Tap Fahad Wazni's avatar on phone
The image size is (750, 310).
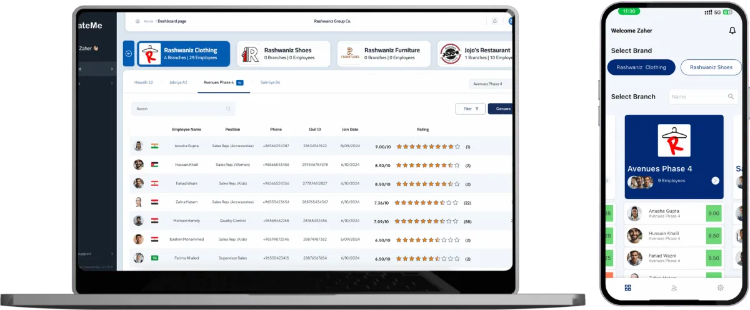[635, 258]
